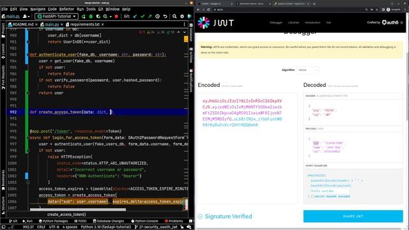Viewport: 409px width, 230px height.
Task: Click the user account icon in PyCharm toolbar
Action: (x=26, y=17)
